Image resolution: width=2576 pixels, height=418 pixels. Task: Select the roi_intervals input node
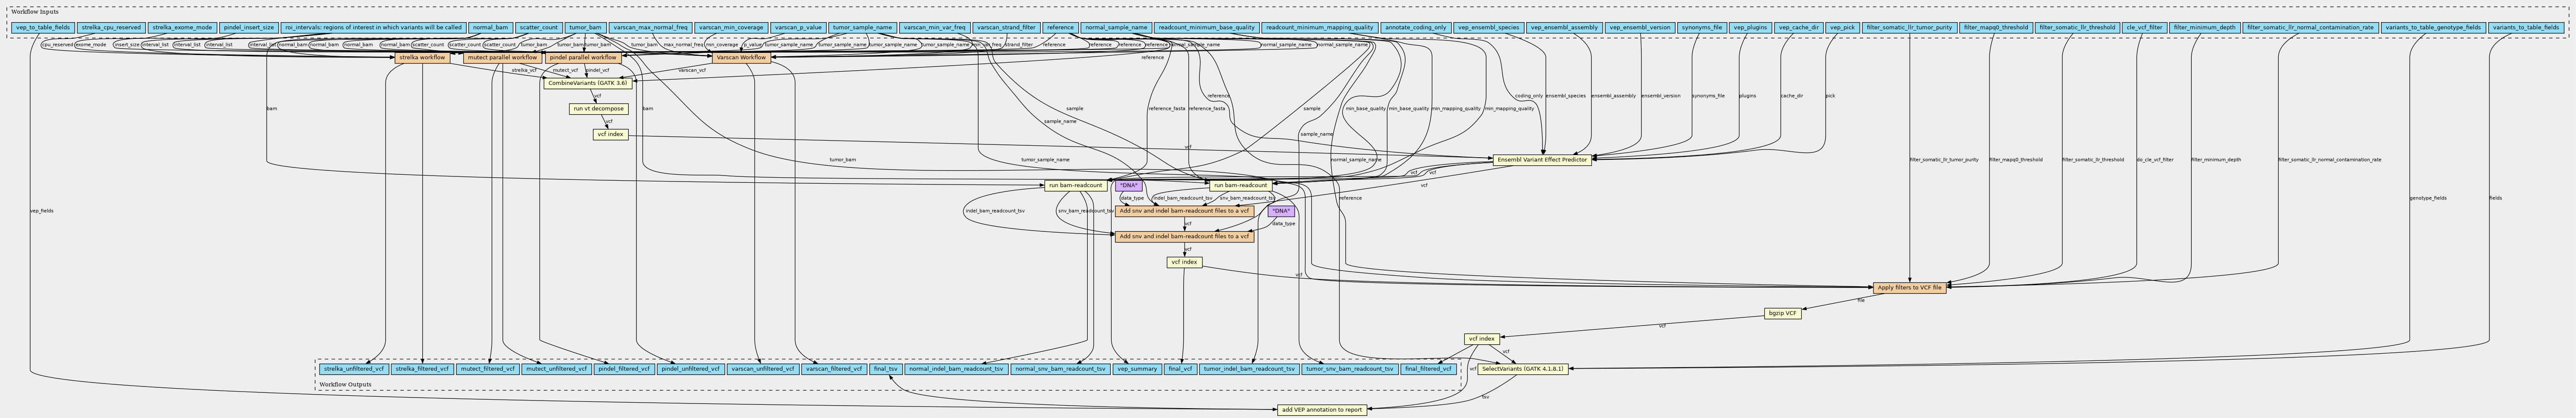(x=373, y=28)
